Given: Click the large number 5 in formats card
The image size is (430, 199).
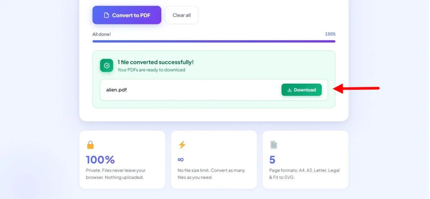Looking at the screenshot, I should [x=272, y=160].
